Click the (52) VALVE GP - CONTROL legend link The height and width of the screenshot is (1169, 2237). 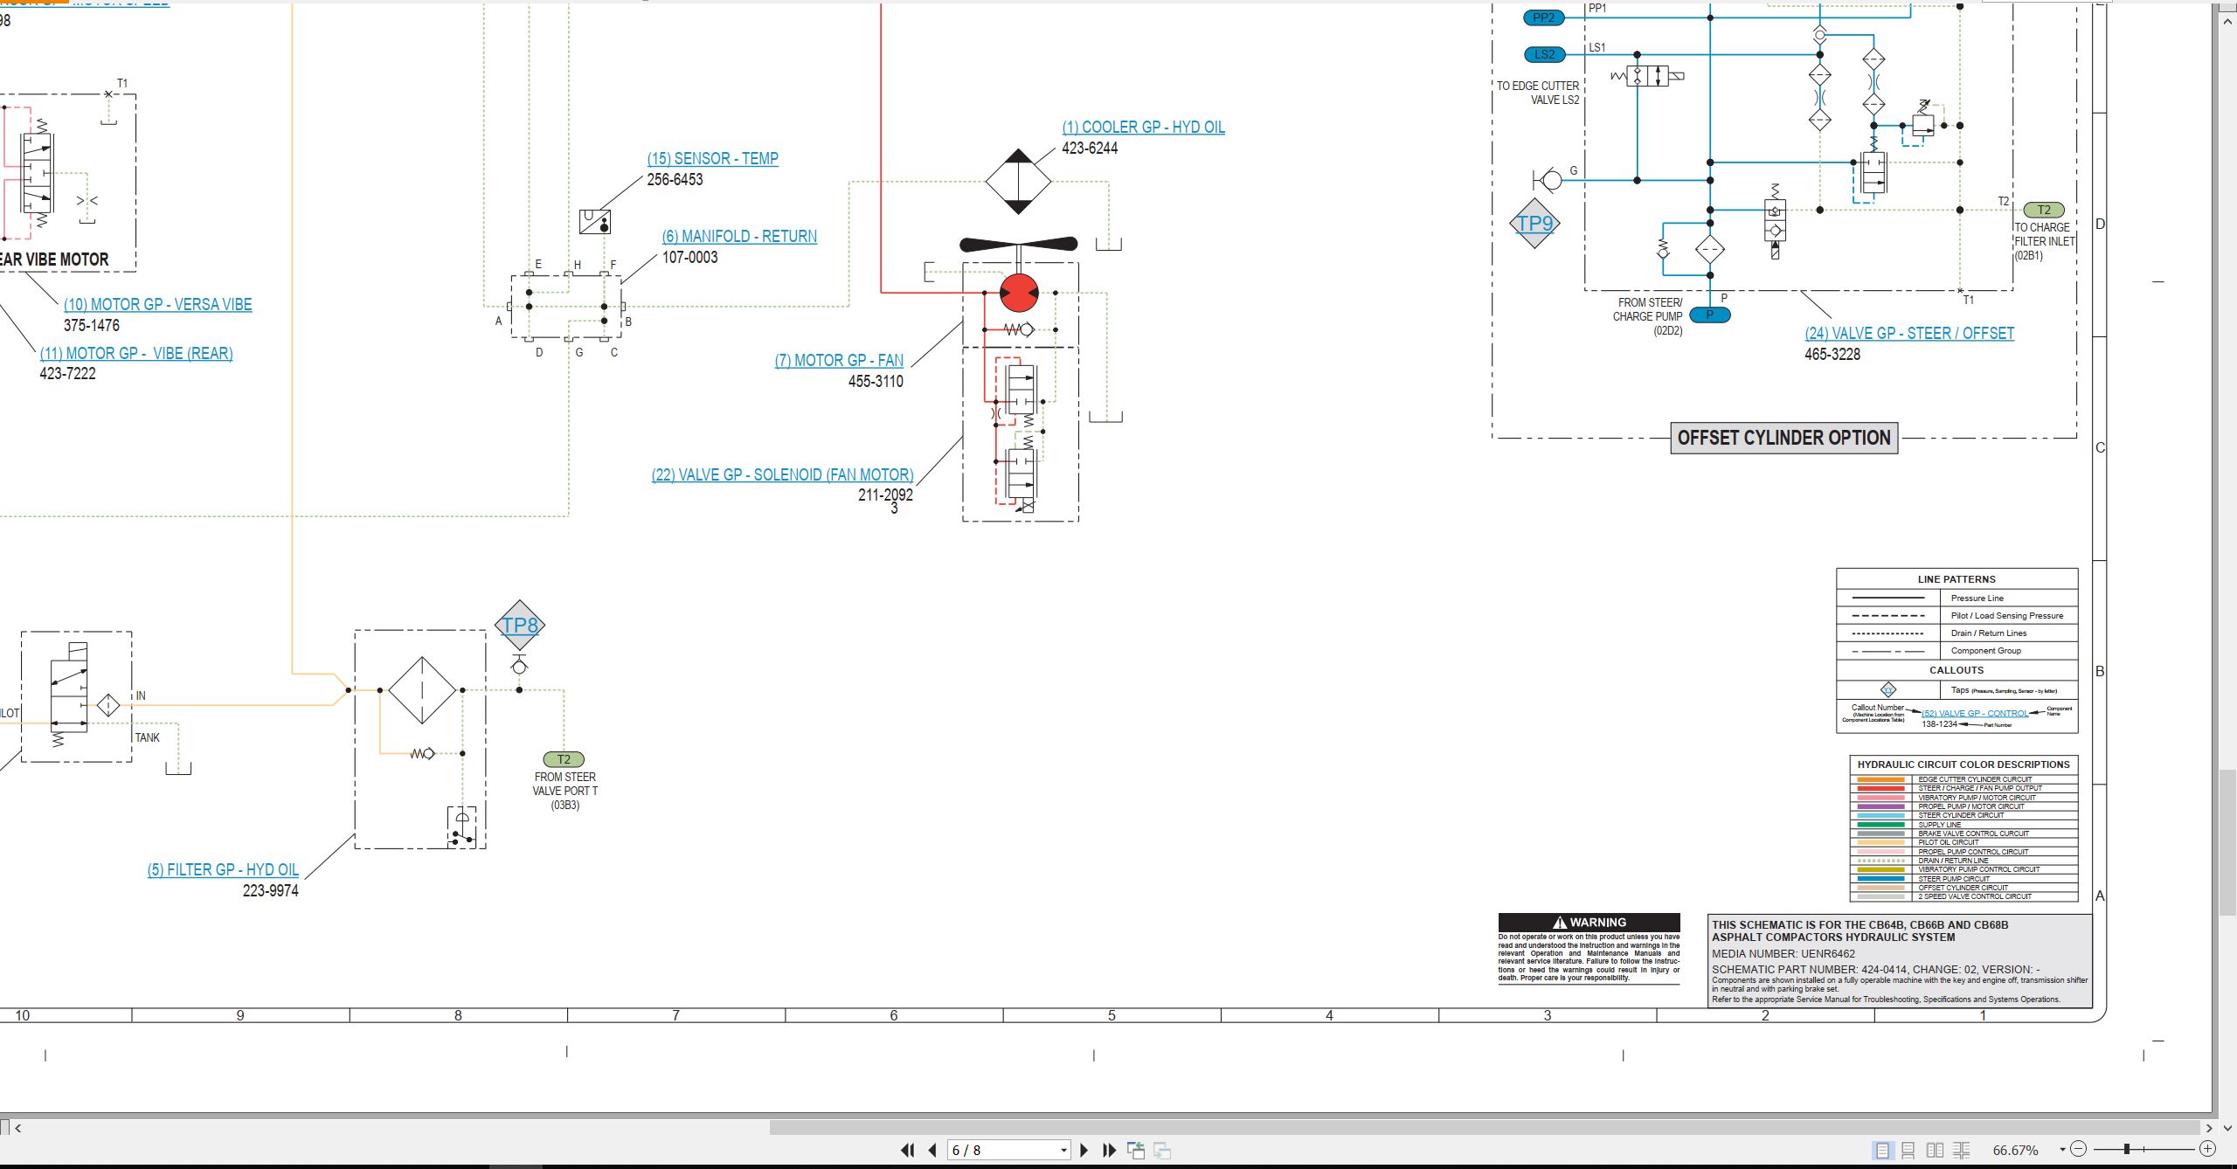point(1975,713)
